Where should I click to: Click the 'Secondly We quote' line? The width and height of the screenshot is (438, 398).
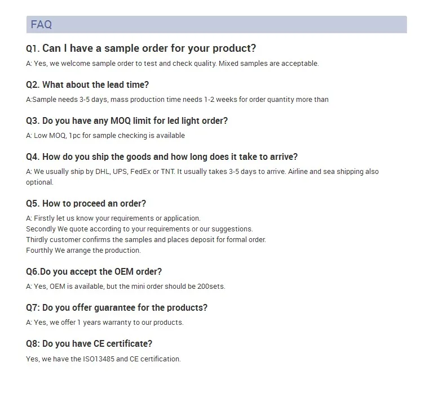(139, 229)
